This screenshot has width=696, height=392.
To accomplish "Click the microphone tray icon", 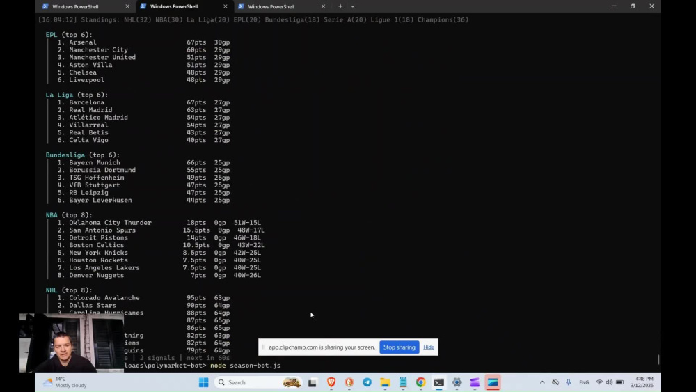I will 568,382.
